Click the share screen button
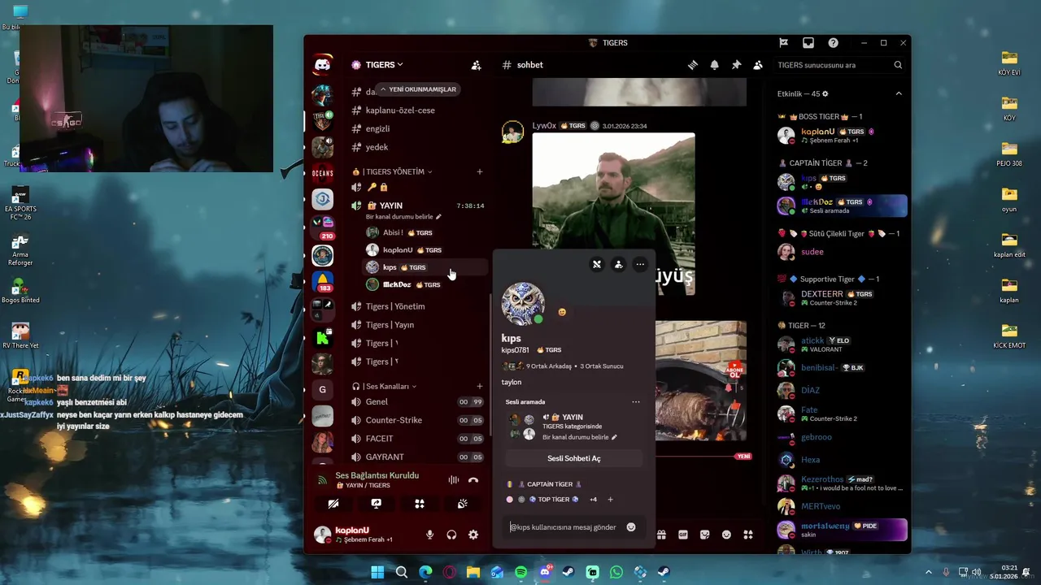Screen dimensions: 1041x585 (x=377, y=504)
